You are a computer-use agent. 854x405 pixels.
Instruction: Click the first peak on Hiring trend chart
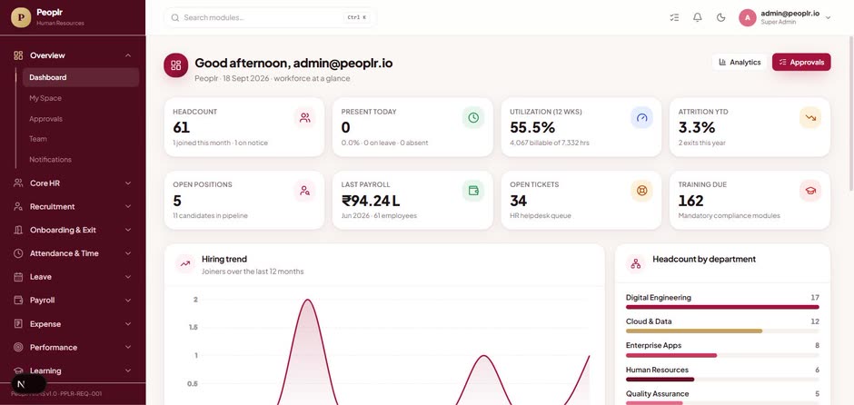coord(308,300)
